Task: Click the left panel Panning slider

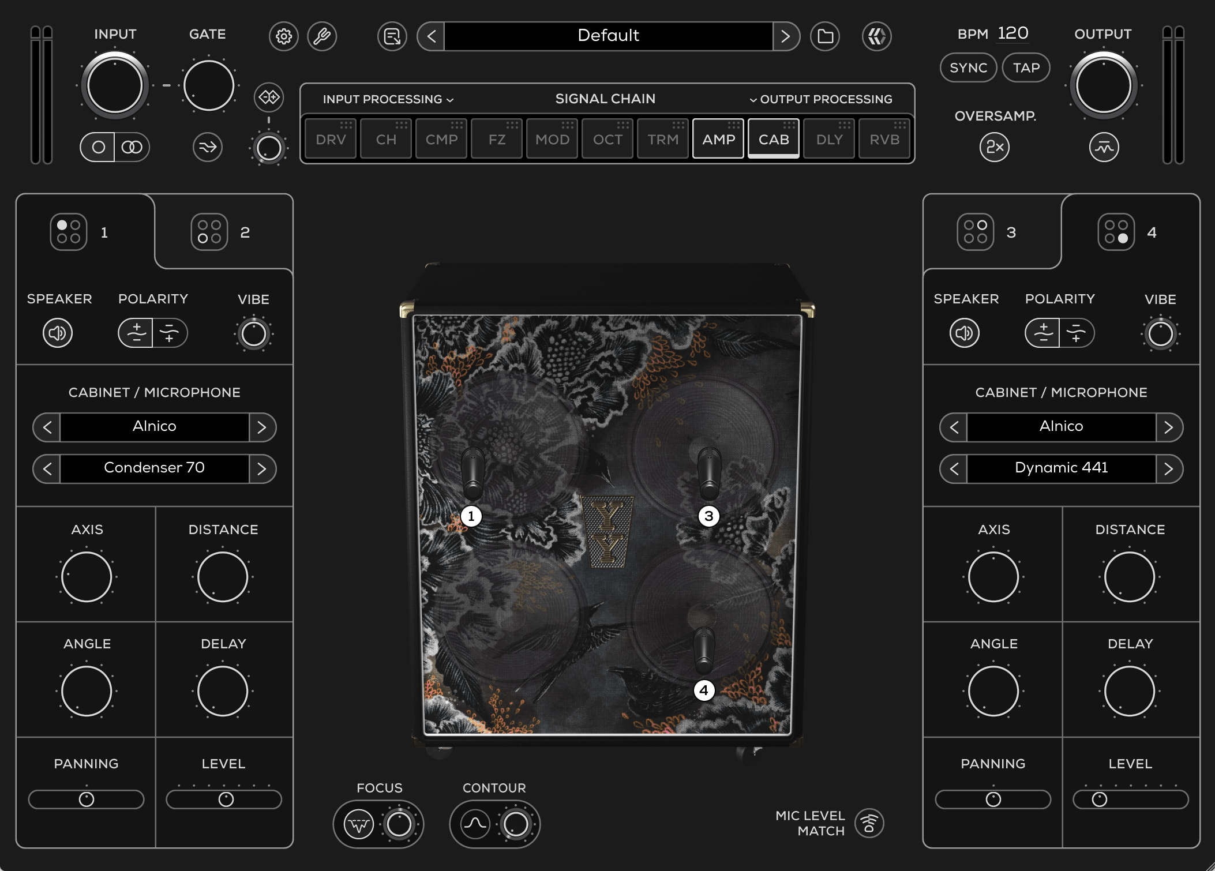Action: 86,799
